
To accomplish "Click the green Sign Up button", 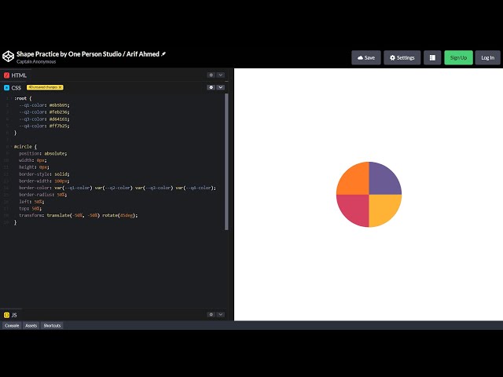I will pyautogui.click(x=458, y=57).
